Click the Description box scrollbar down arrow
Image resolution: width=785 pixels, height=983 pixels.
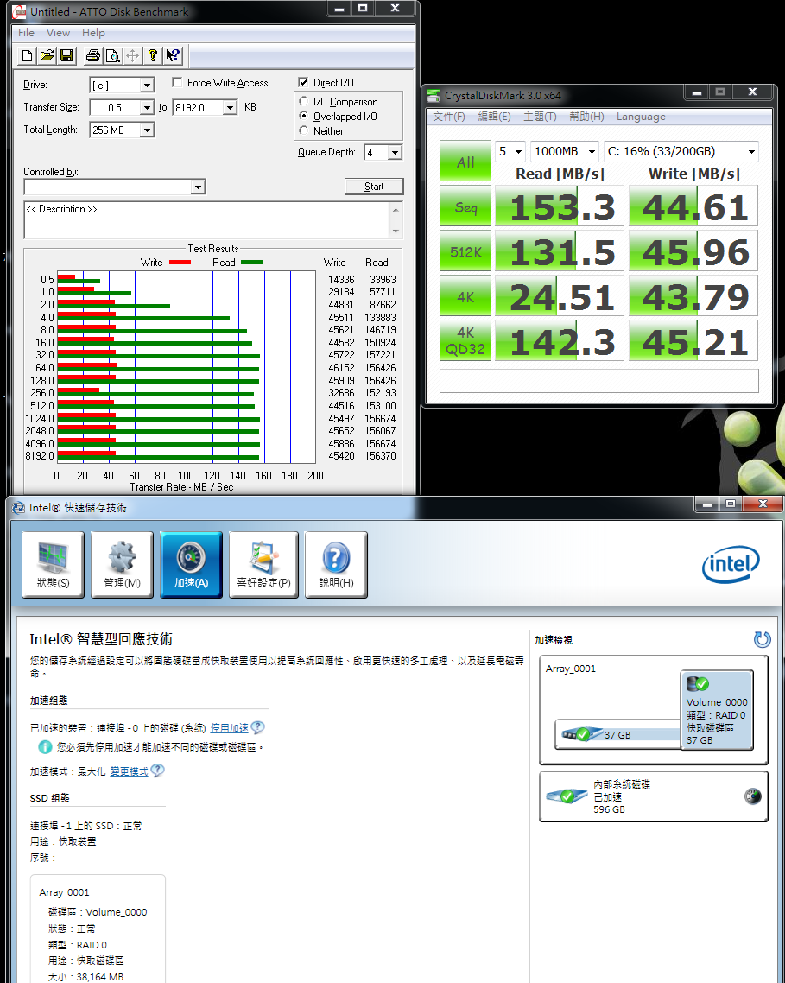click(x=396, y=232)
